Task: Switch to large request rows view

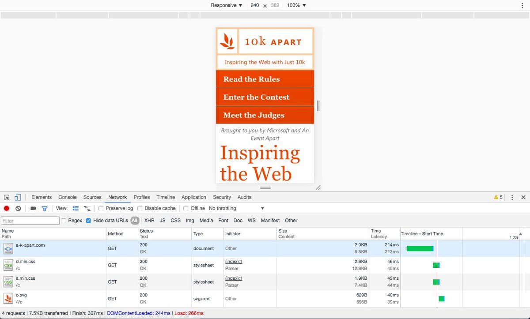Action: tap(76, 208)
